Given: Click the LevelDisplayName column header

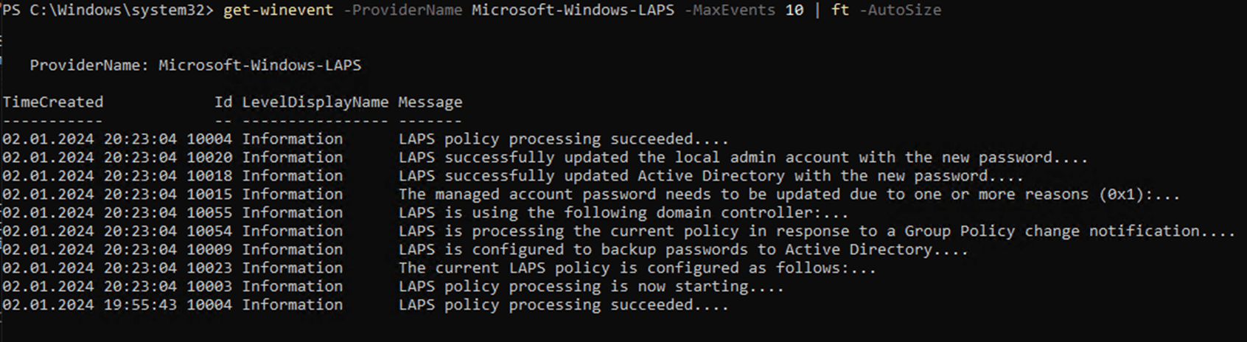Looking at the screenshot, I should [x=315, y=102].
